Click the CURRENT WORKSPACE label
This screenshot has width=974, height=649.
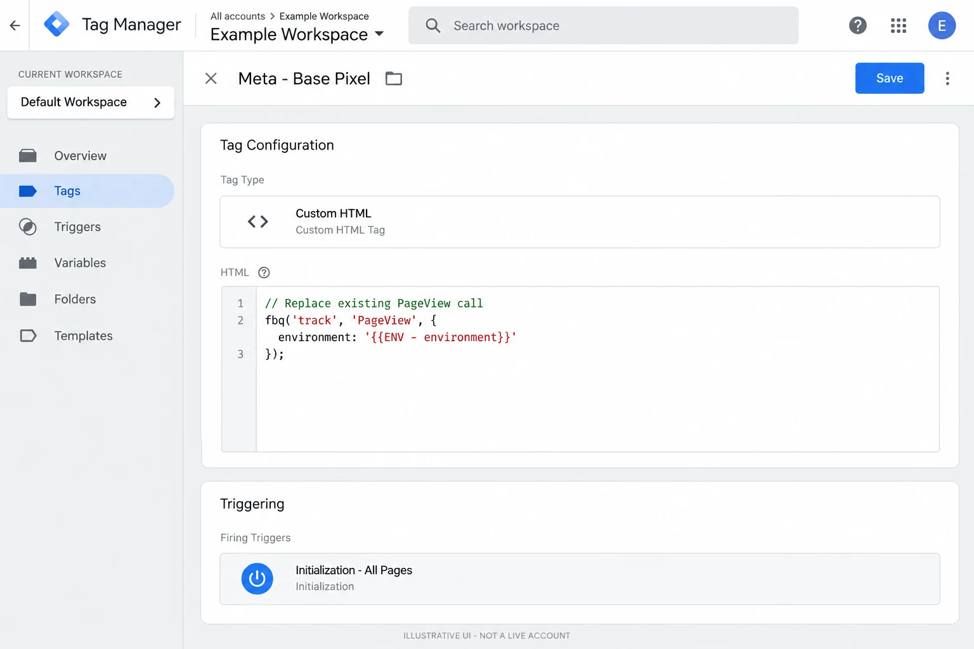pos(70,74)
